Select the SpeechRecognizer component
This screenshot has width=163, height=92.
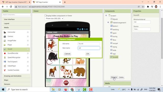[x=14, y=57]
